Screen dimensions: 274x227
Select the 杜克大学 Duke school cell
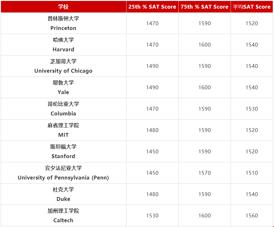(63, 194)
